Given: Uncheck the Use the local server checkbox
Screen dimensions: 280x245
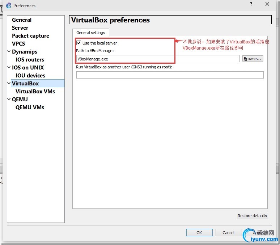Looking at the screenshot, I should (79, 43).
